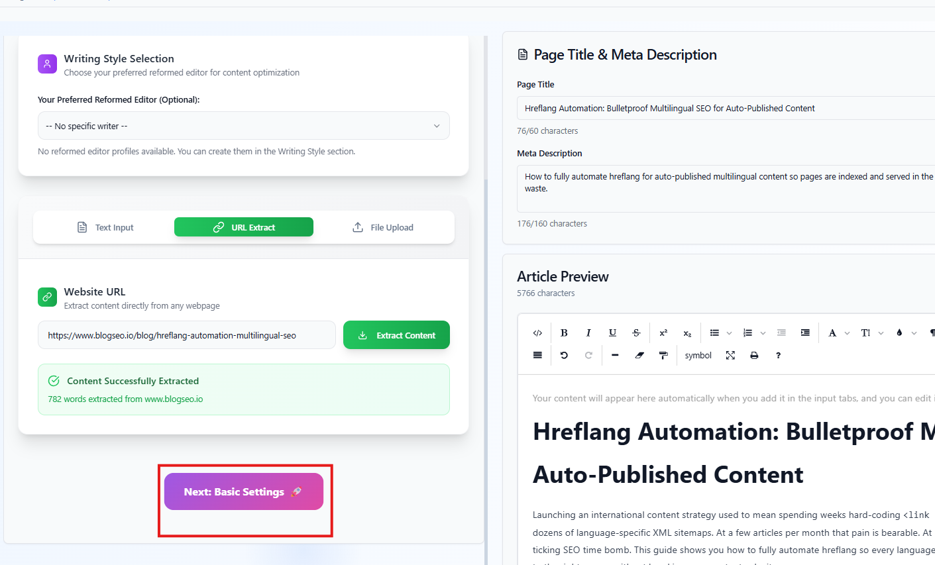The width and height of the screenshot is (935, 565).
Task: Click 'Content Successfully Extracted' message
Action: pos(133,381)
